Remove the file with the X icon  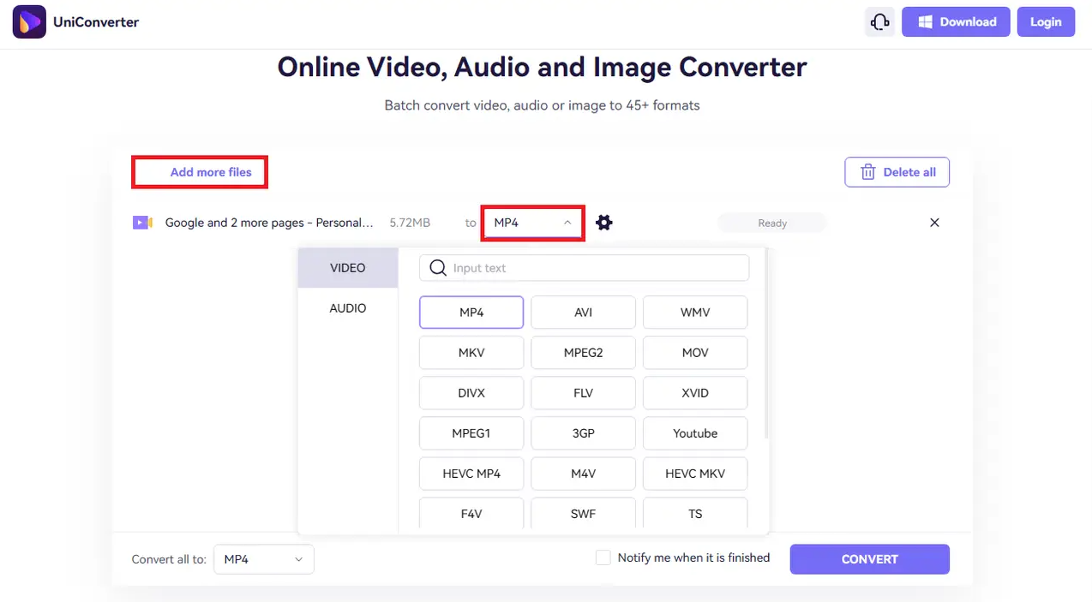click(934, 223)
